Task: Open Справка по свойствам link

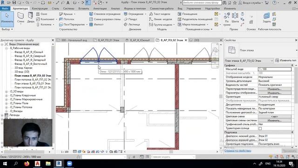Action: (x=237, y=151)
